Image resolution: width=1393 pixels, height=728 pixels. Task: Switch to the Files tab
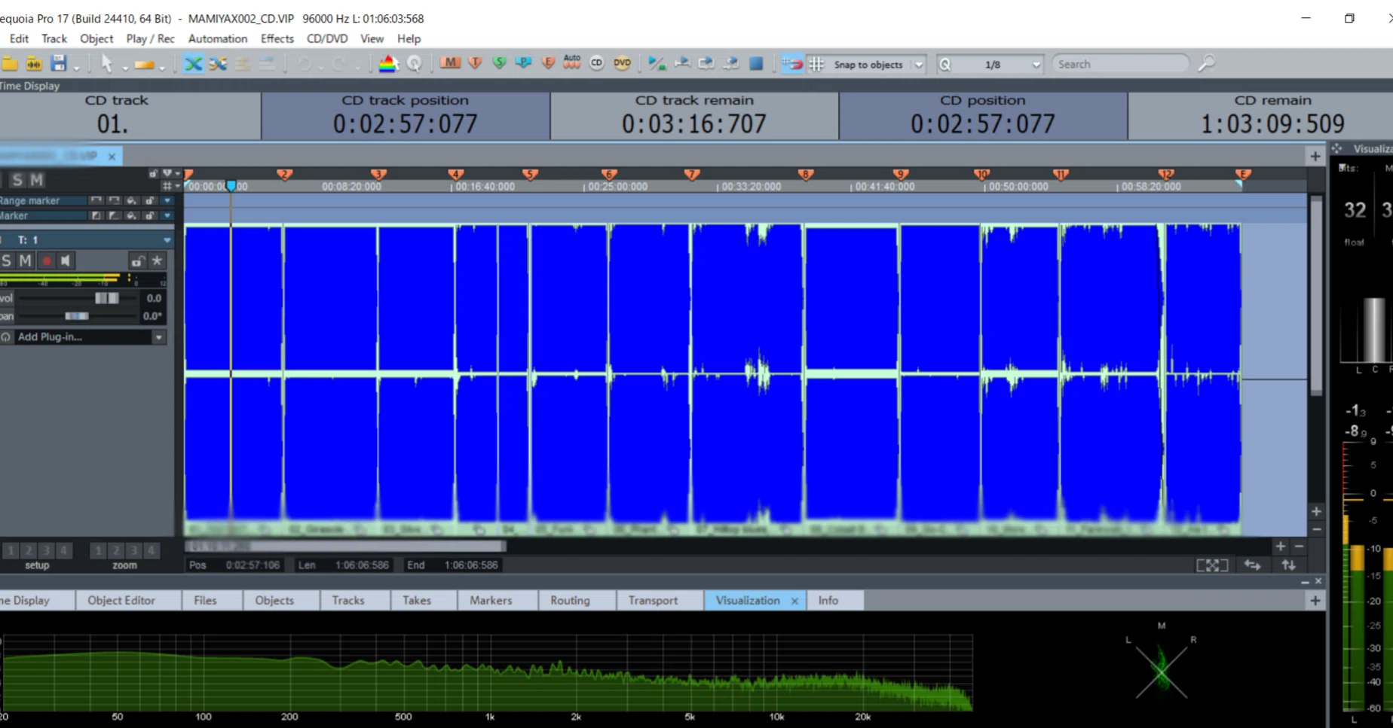(205, 600)
